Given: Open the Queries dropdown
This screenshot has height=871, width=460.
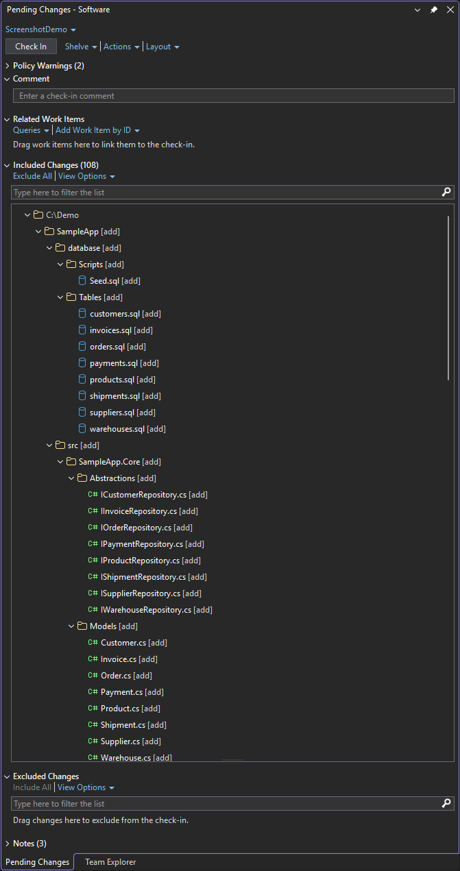Looking at the screenshot, I should 31,130.
